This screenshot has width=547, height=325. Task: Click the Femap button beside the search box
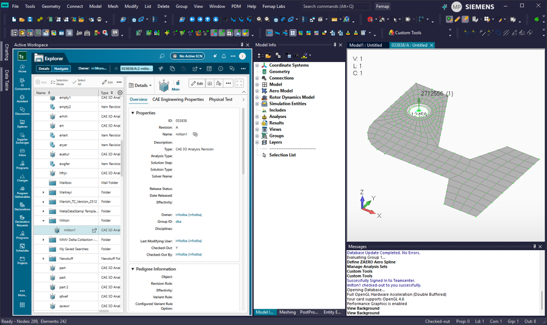point(382,6)
